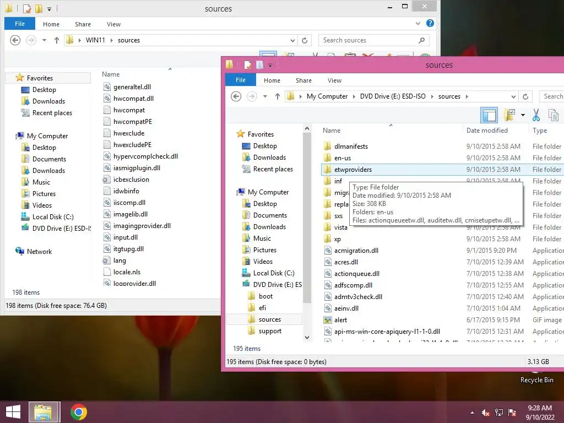Click the Cut scissors icon in front window

[x=536, y=115]
